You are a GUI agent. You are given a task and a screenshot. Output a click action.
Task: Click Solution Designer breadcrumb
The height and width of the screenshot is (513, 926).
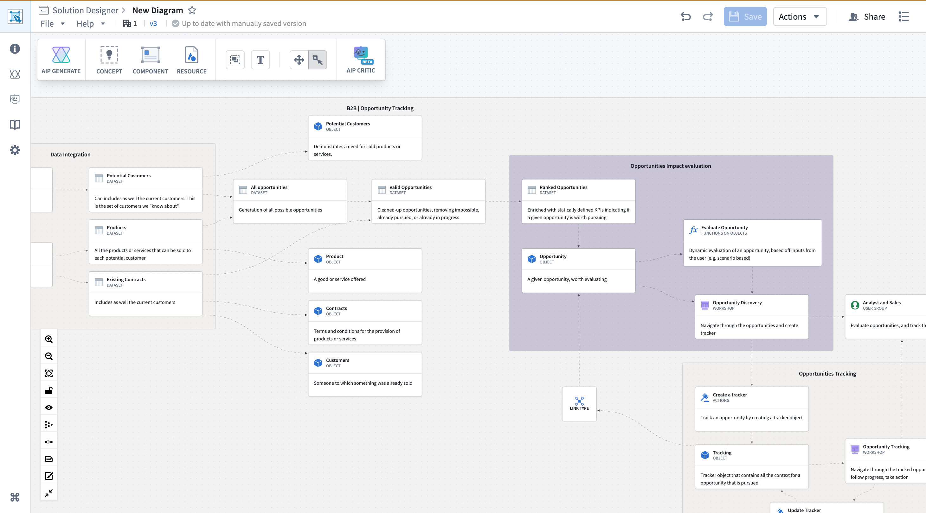(85, 10)
